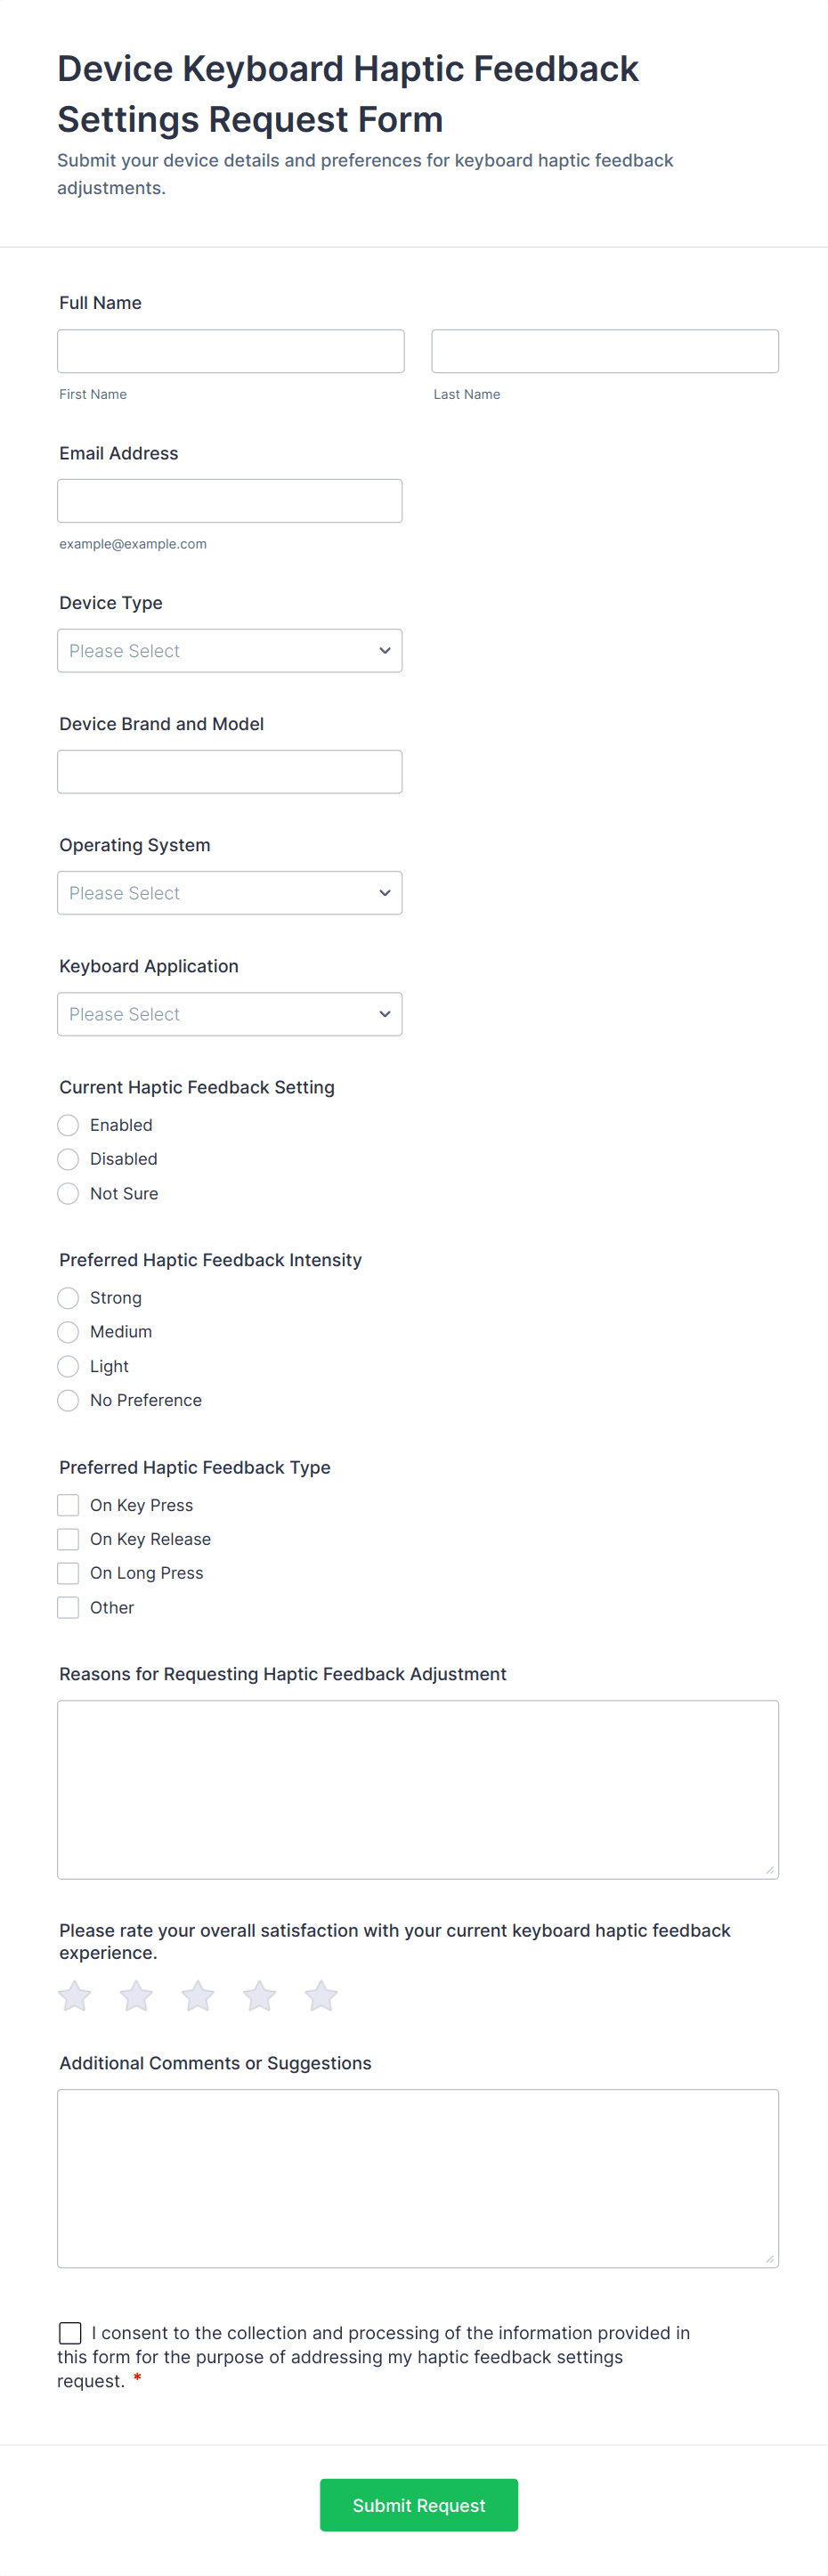
Task: Choose Not Sure haptic setting option
Action: pos(68,1194)
